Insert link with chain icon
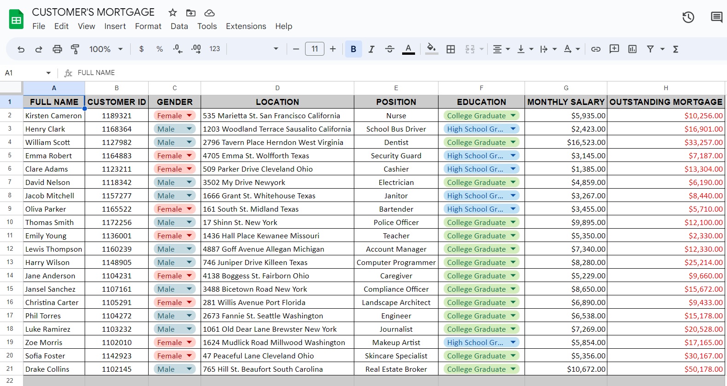This screenshot has width=727, height=386. click(x=596, y=49)
